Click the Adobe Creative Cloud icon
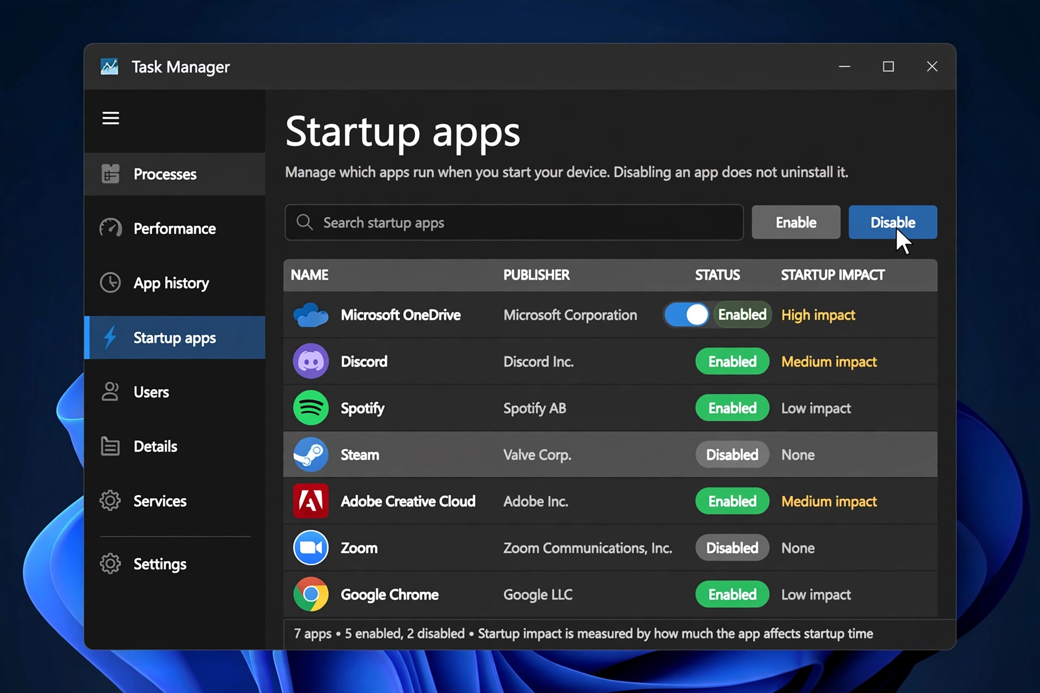 pos(311,501)
